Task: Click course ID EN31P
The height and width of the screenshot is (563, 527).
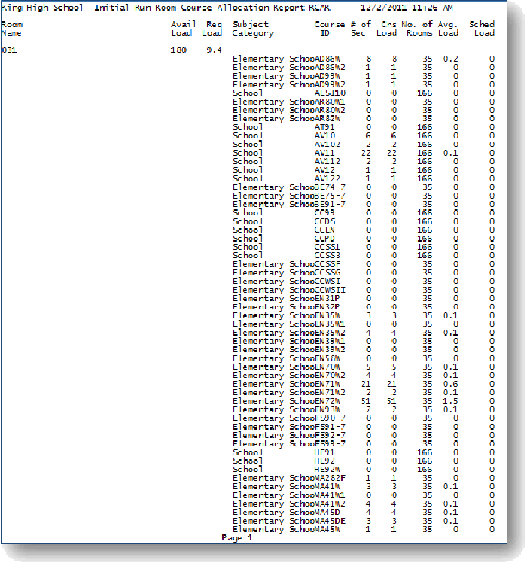Action: tap(327, 299)
